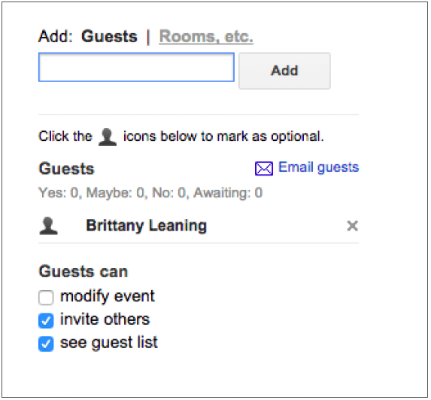Viewport: 431px width, 400px height.
Task: Uncheck the see guest list checkbox
Action: pyautogui.click(x=46, y=344)
